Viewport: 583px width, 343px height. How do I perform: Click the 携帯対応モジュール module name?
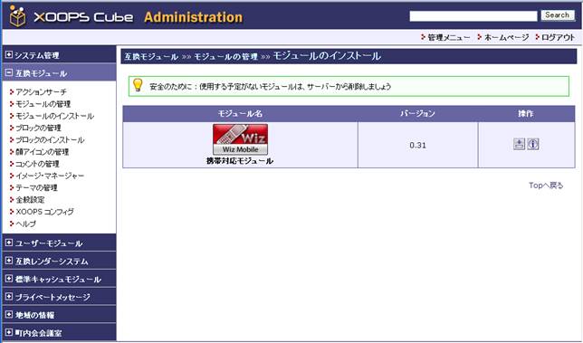coord(240,161)
